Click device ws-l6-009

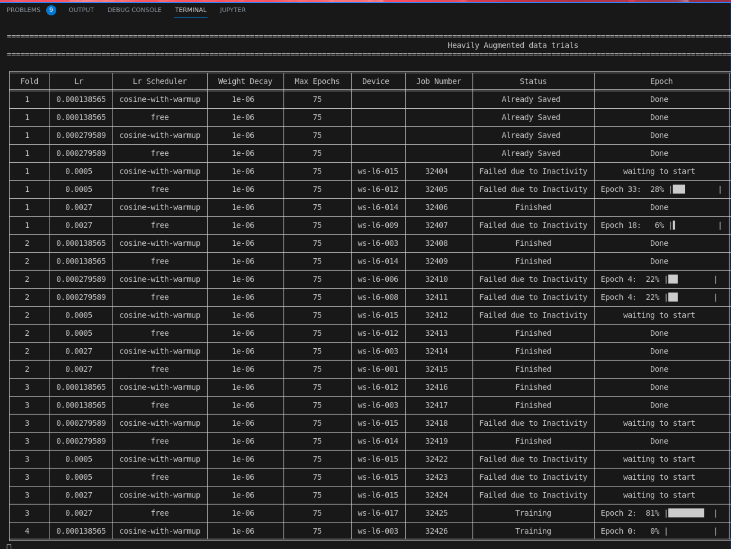click(378, 225)
